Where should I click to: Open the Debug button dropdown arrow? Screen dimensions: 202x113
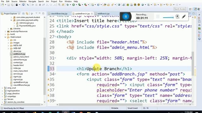pos(70,5)
